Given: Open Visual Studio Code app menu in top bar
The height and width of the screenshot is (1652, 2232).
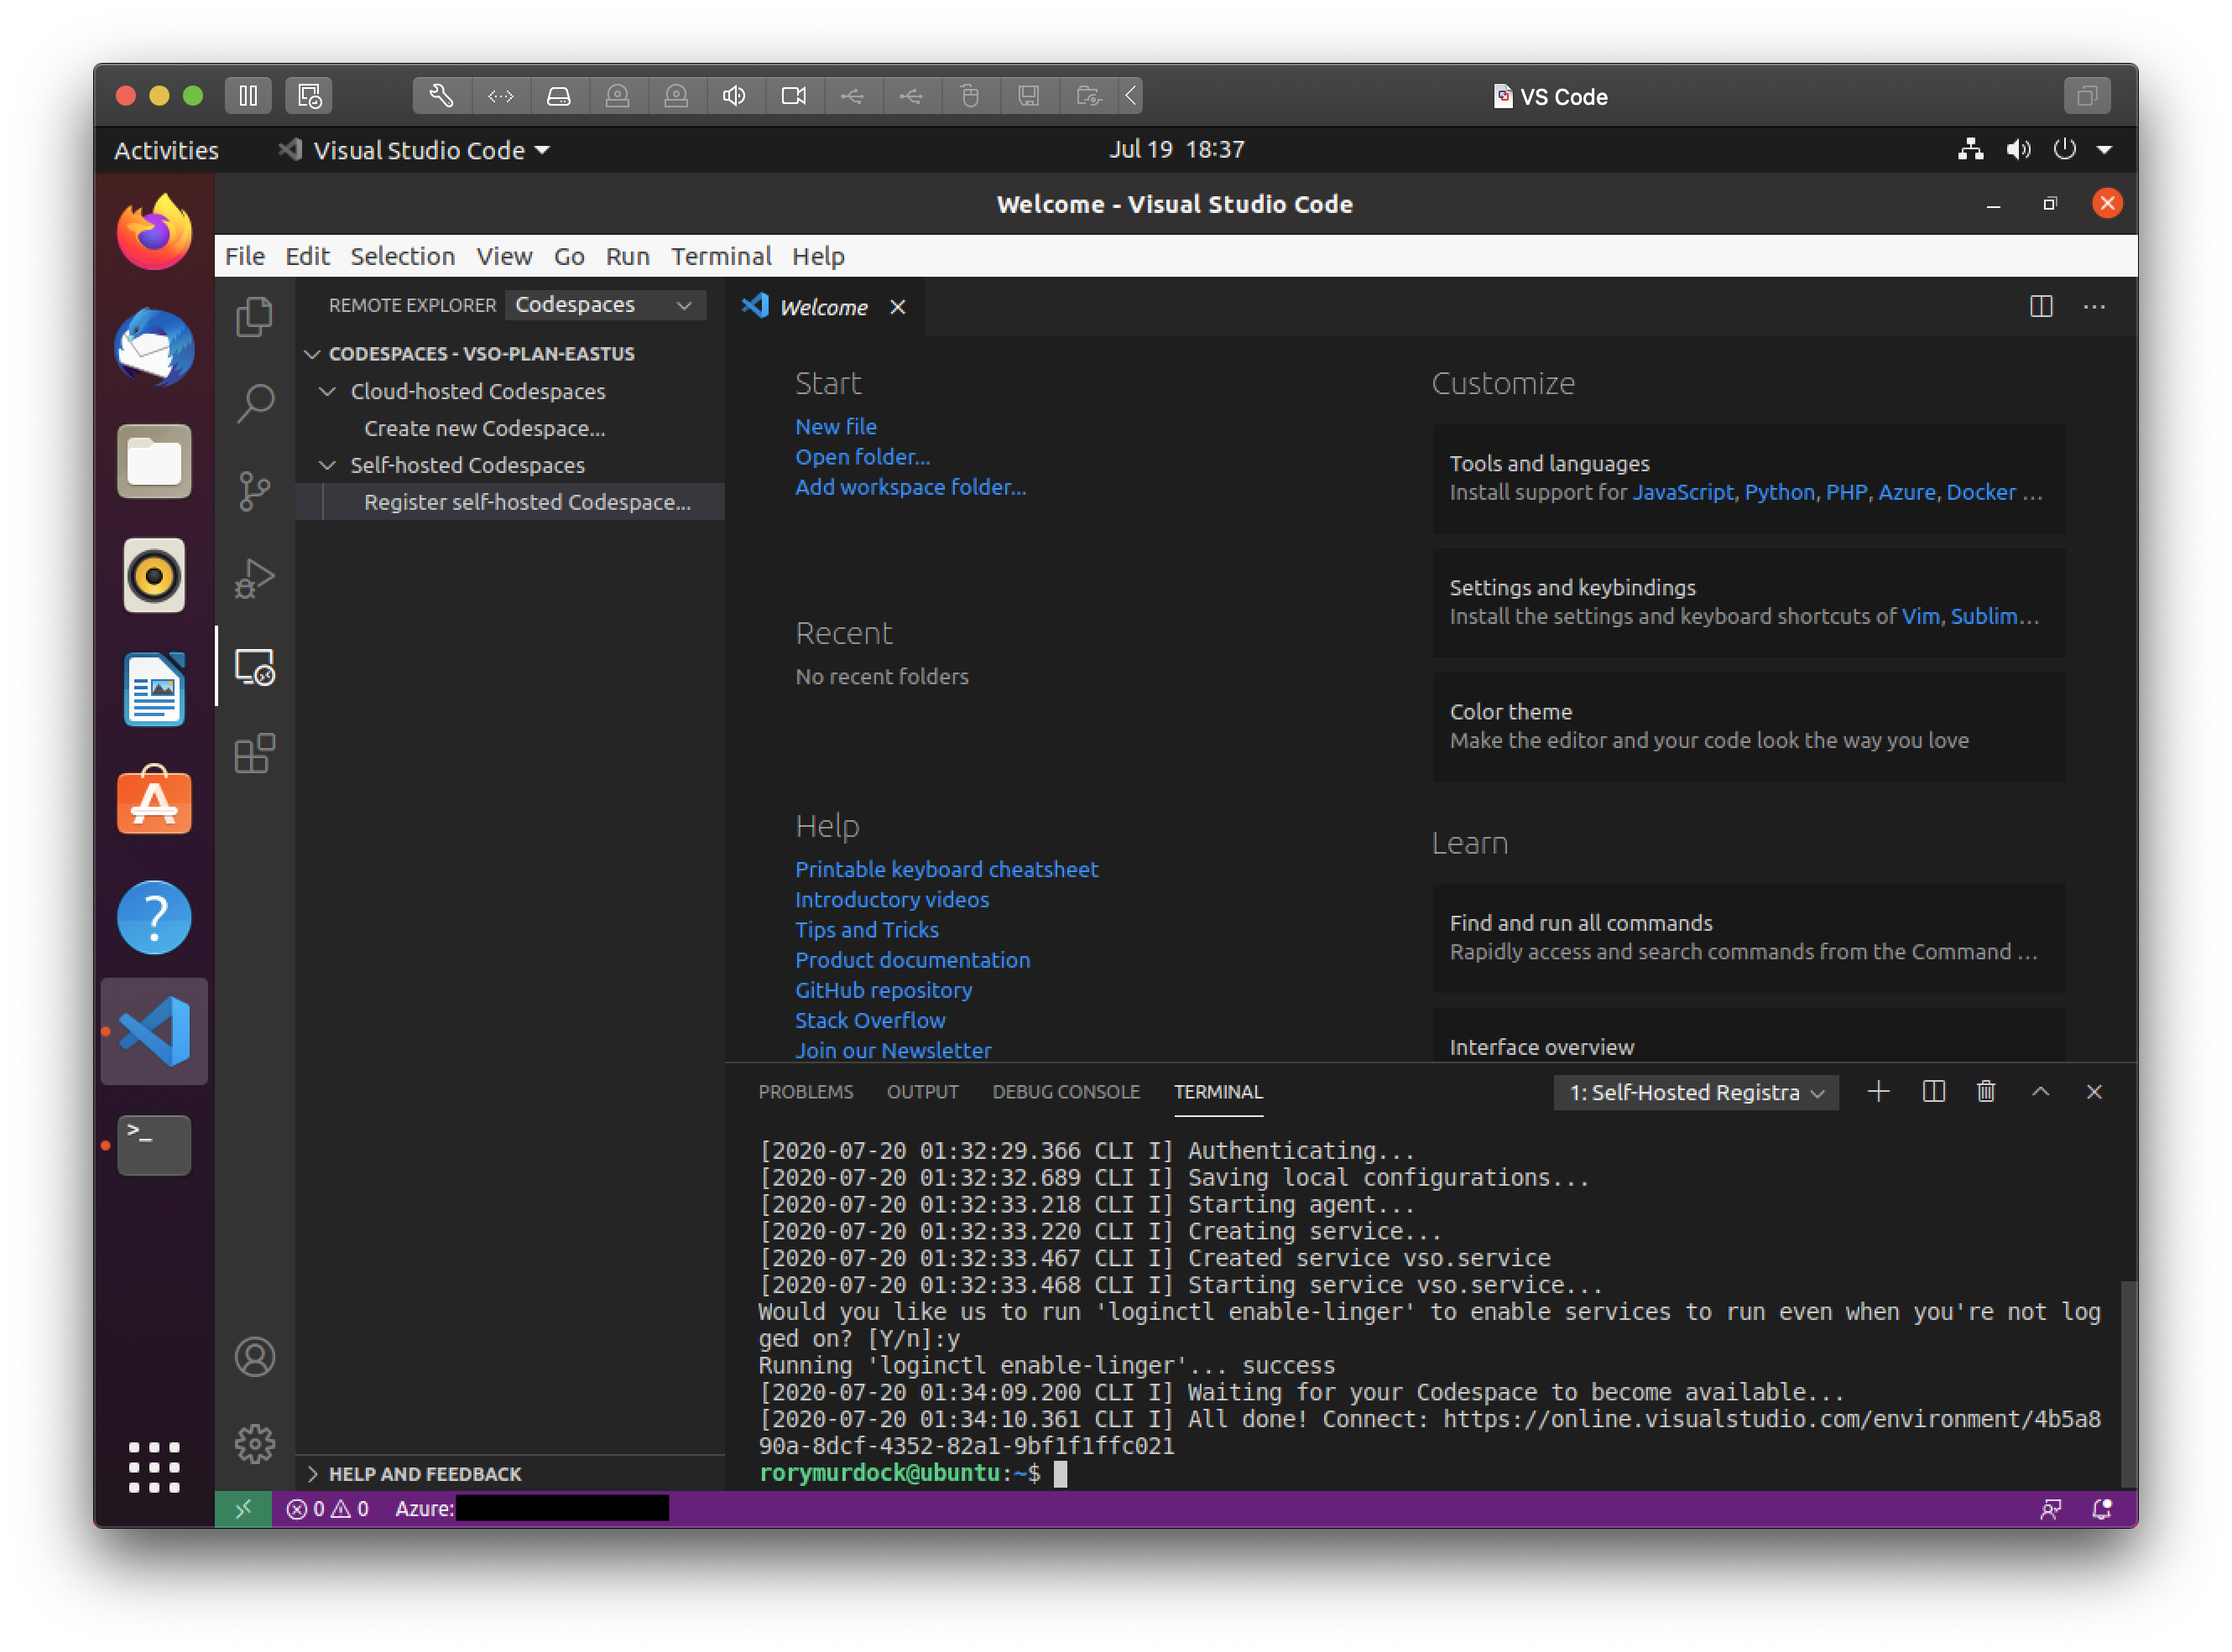Looking at the screenshot, I should (x=415, y=150).
